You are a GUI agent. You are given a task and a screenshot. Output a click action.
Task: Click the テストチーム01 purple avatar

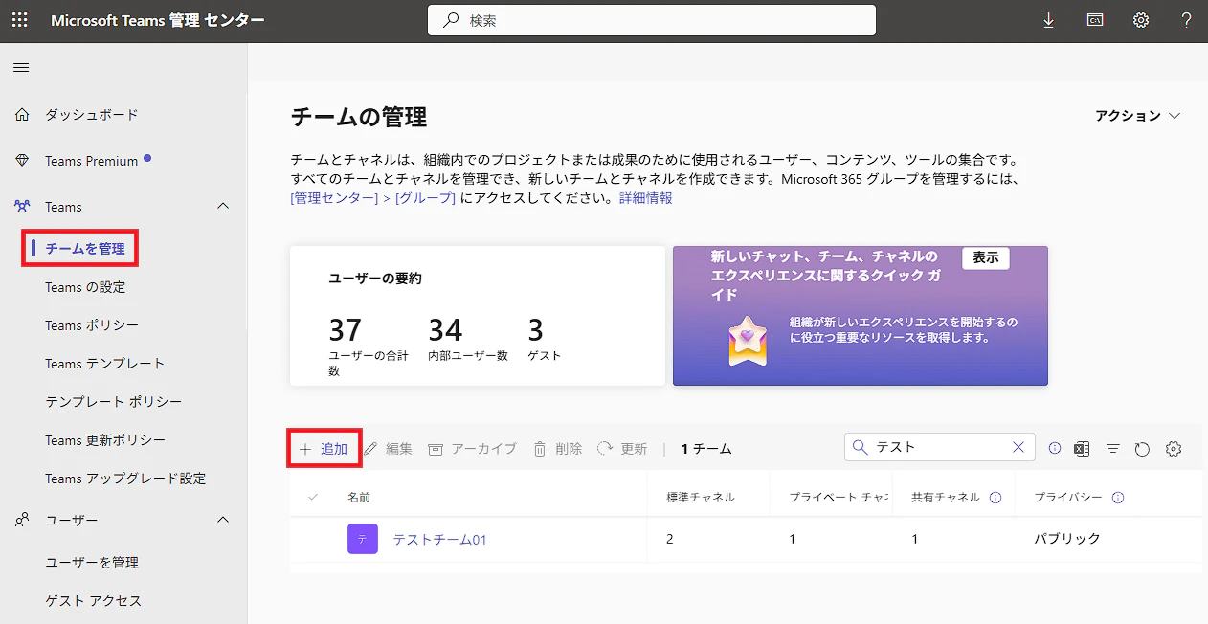click(x=363, y=539)
